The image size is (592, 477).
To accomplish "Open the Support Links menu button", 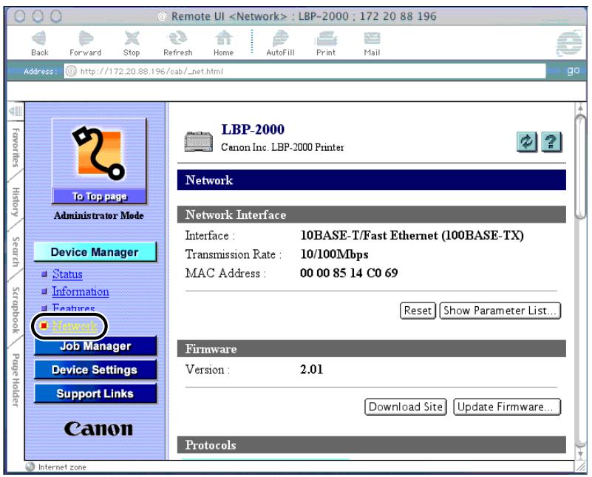I will [x=95, y=393].
